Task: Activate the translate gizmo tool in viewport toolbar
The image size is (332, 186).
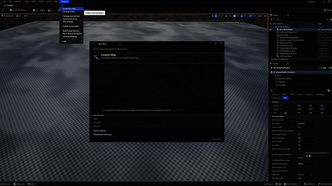Action: coord(216,16)
